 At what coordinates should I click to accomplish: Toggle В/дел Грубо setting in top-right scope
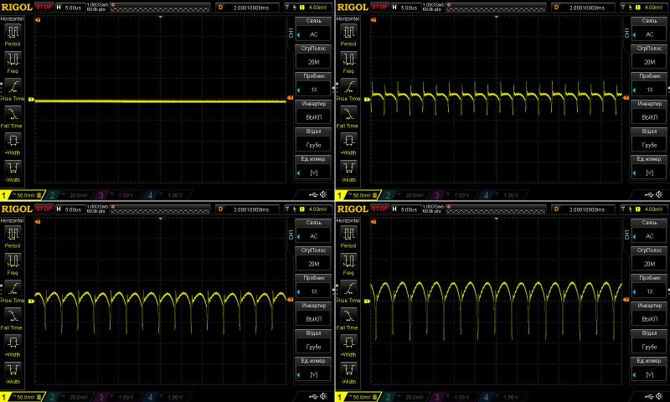[x=649, y=141]
